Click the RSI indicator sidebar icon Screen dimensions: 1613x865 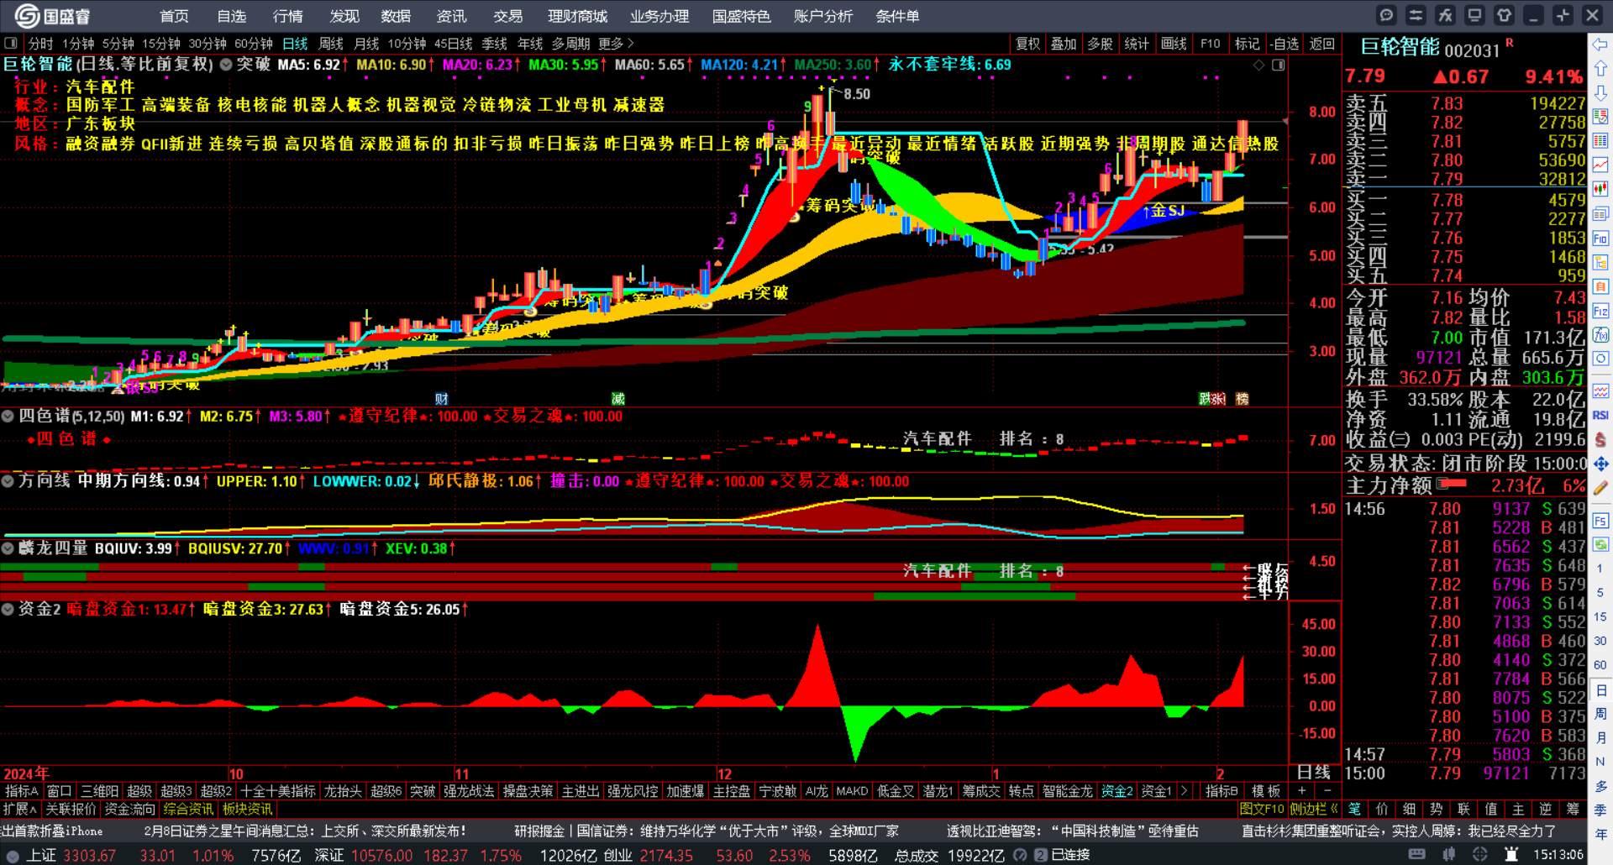click(1600, 415)
